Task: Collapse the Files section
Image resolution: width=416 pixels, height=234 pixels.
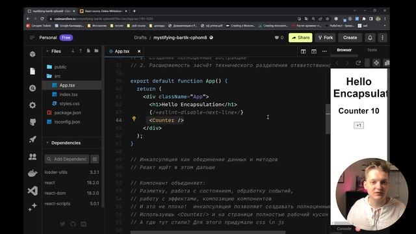Action: [x=47, y=51]
